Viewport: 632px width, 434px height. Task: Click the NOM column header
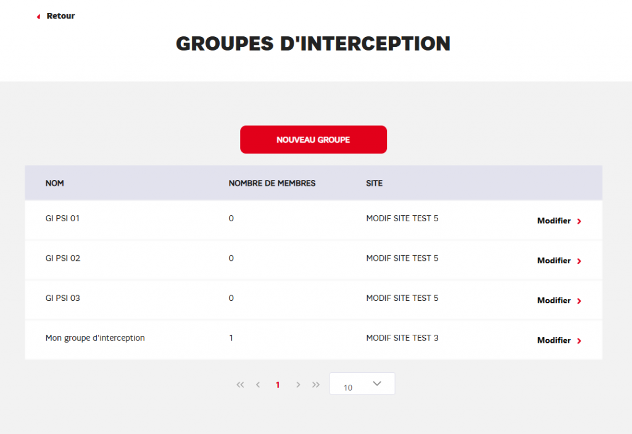(55, 183)
